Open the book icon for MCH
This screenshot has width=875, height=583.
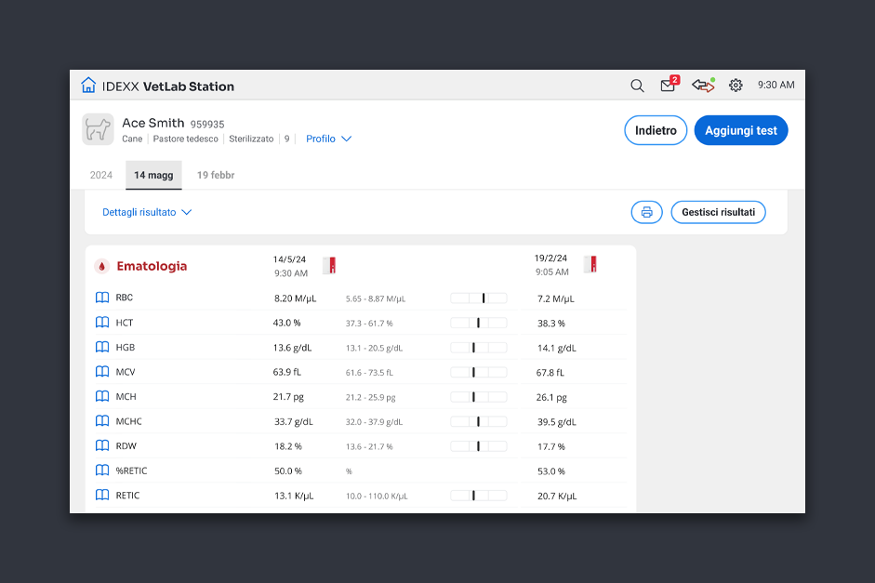click(102, 396)
